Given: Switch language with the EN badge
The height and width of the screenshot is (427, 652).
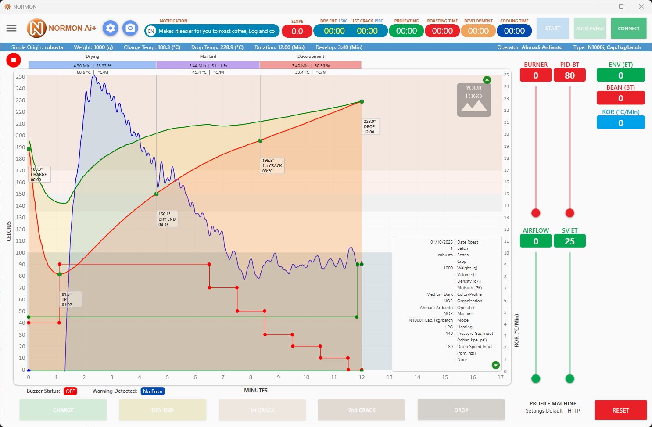Looking at the screenshot, I should click(151, 31).
